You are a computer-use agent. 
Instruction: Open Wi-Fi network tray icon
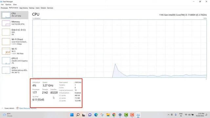pos(186,115)
